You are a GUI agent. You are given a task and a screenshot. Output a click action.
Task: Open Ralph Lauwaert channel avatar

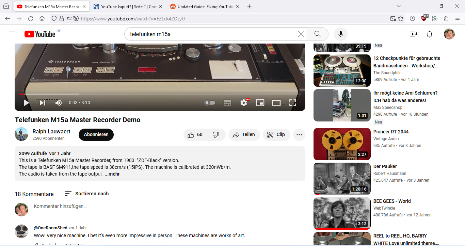(21, 134)
